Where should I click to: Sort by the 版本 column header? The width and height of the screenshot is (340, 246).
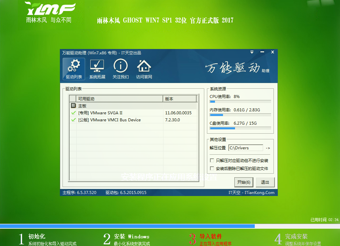(x=180, y=99)
